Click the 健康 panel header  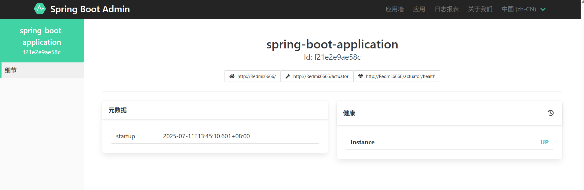click(450, 113)
